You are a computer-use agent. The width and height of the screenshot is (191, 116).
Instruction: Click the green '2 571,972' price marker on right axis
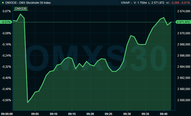(183, 22)
